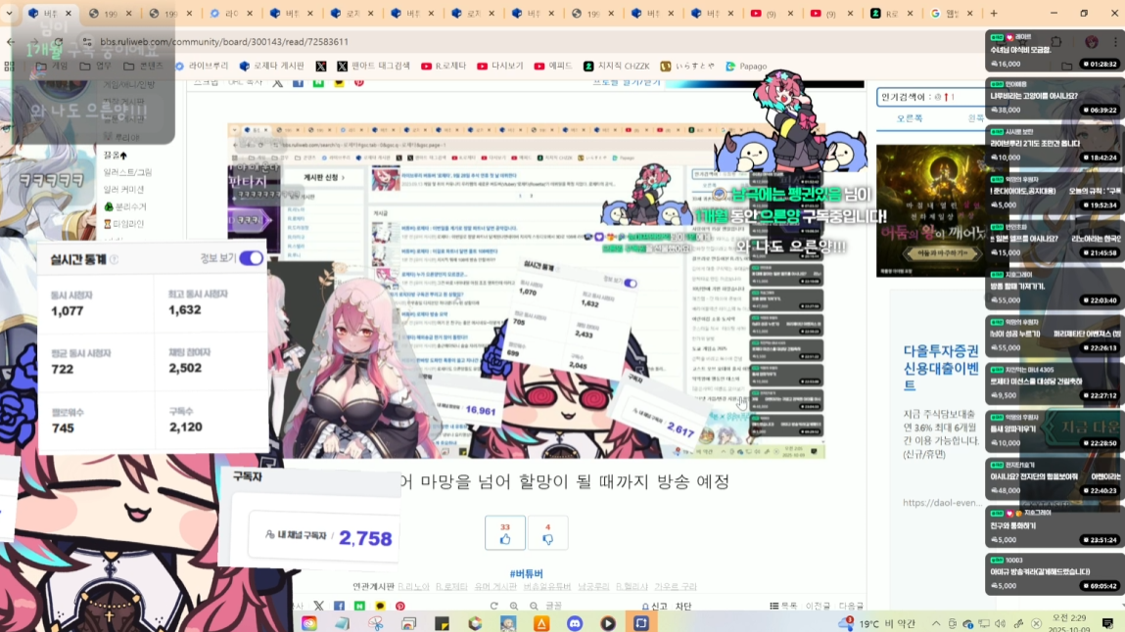Share post via Pinterest icon at bottom
1125x632 pixels.
(399, 607)
